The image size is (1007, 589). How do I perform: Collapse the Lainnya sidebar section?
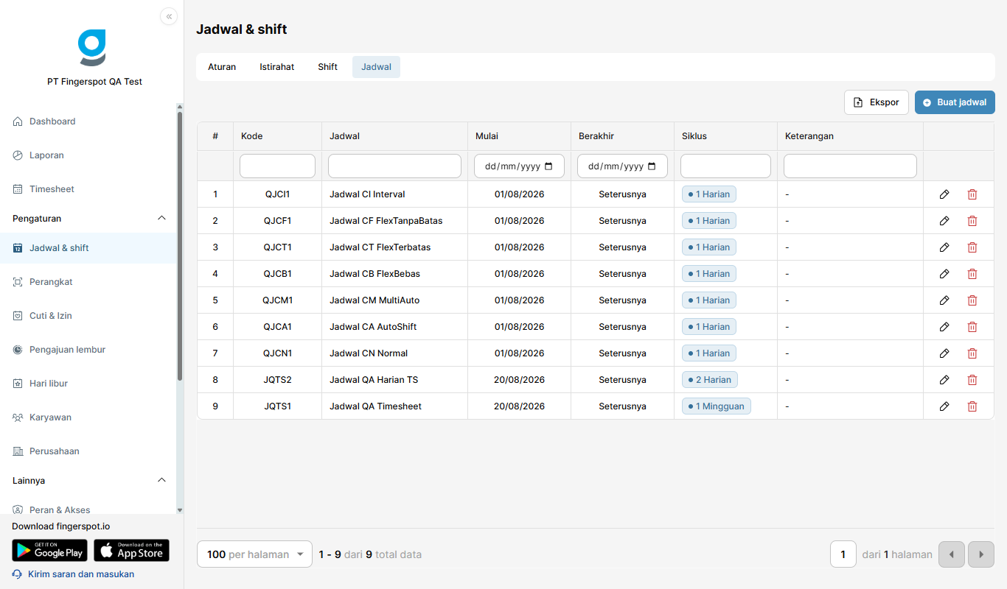click(x=162, y=481)
